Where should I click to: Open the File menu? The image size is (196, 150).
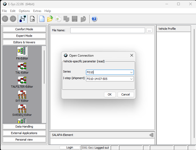click(4, 11)
